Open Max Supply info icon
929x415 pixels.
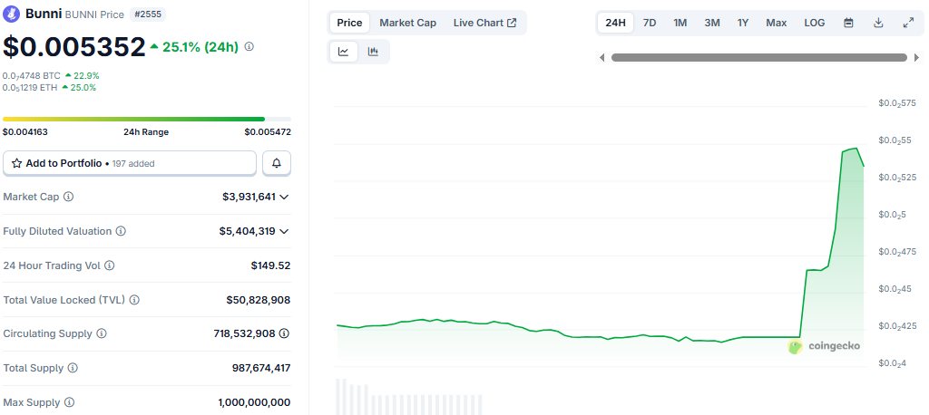pyautogui.click(x=69, y=402)
